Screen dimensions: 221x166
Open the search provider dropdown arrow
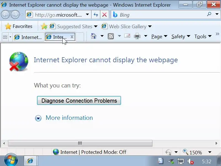pyautogui.click(x=217, y=14)
